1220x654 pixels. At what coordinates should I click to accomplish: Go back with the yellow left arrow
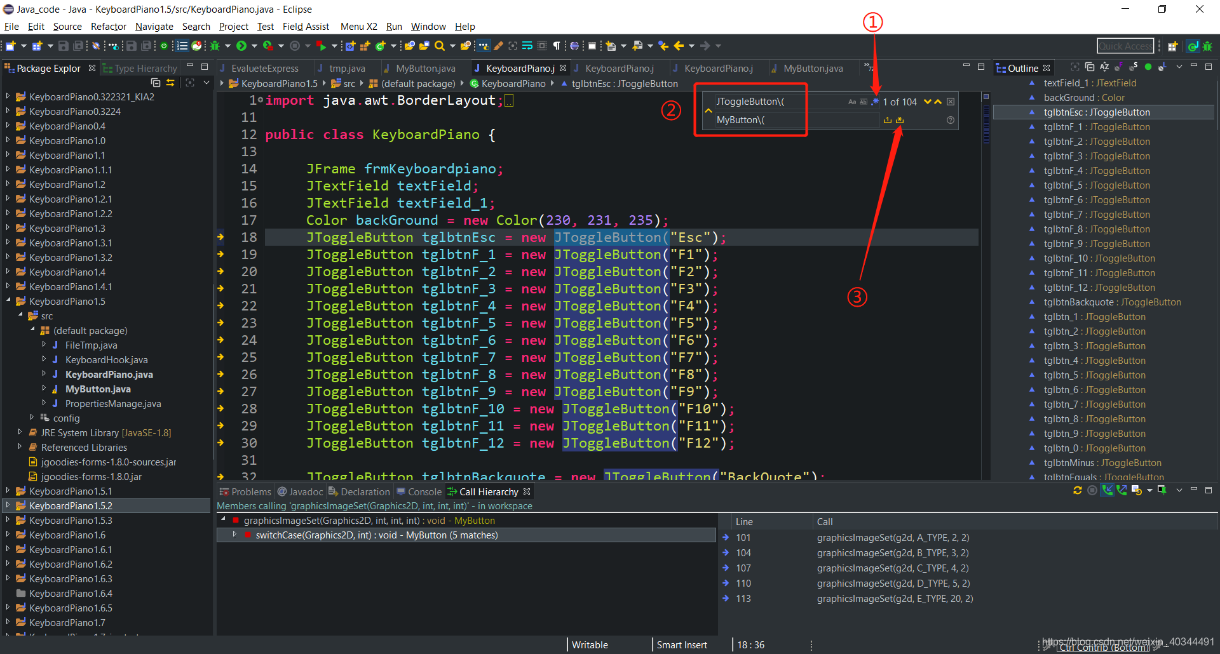[679, 46]
